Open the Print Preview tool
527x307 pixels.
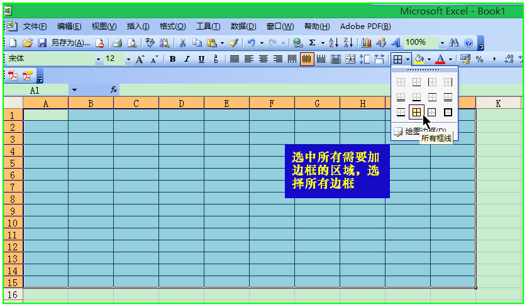tap(132, 43)
